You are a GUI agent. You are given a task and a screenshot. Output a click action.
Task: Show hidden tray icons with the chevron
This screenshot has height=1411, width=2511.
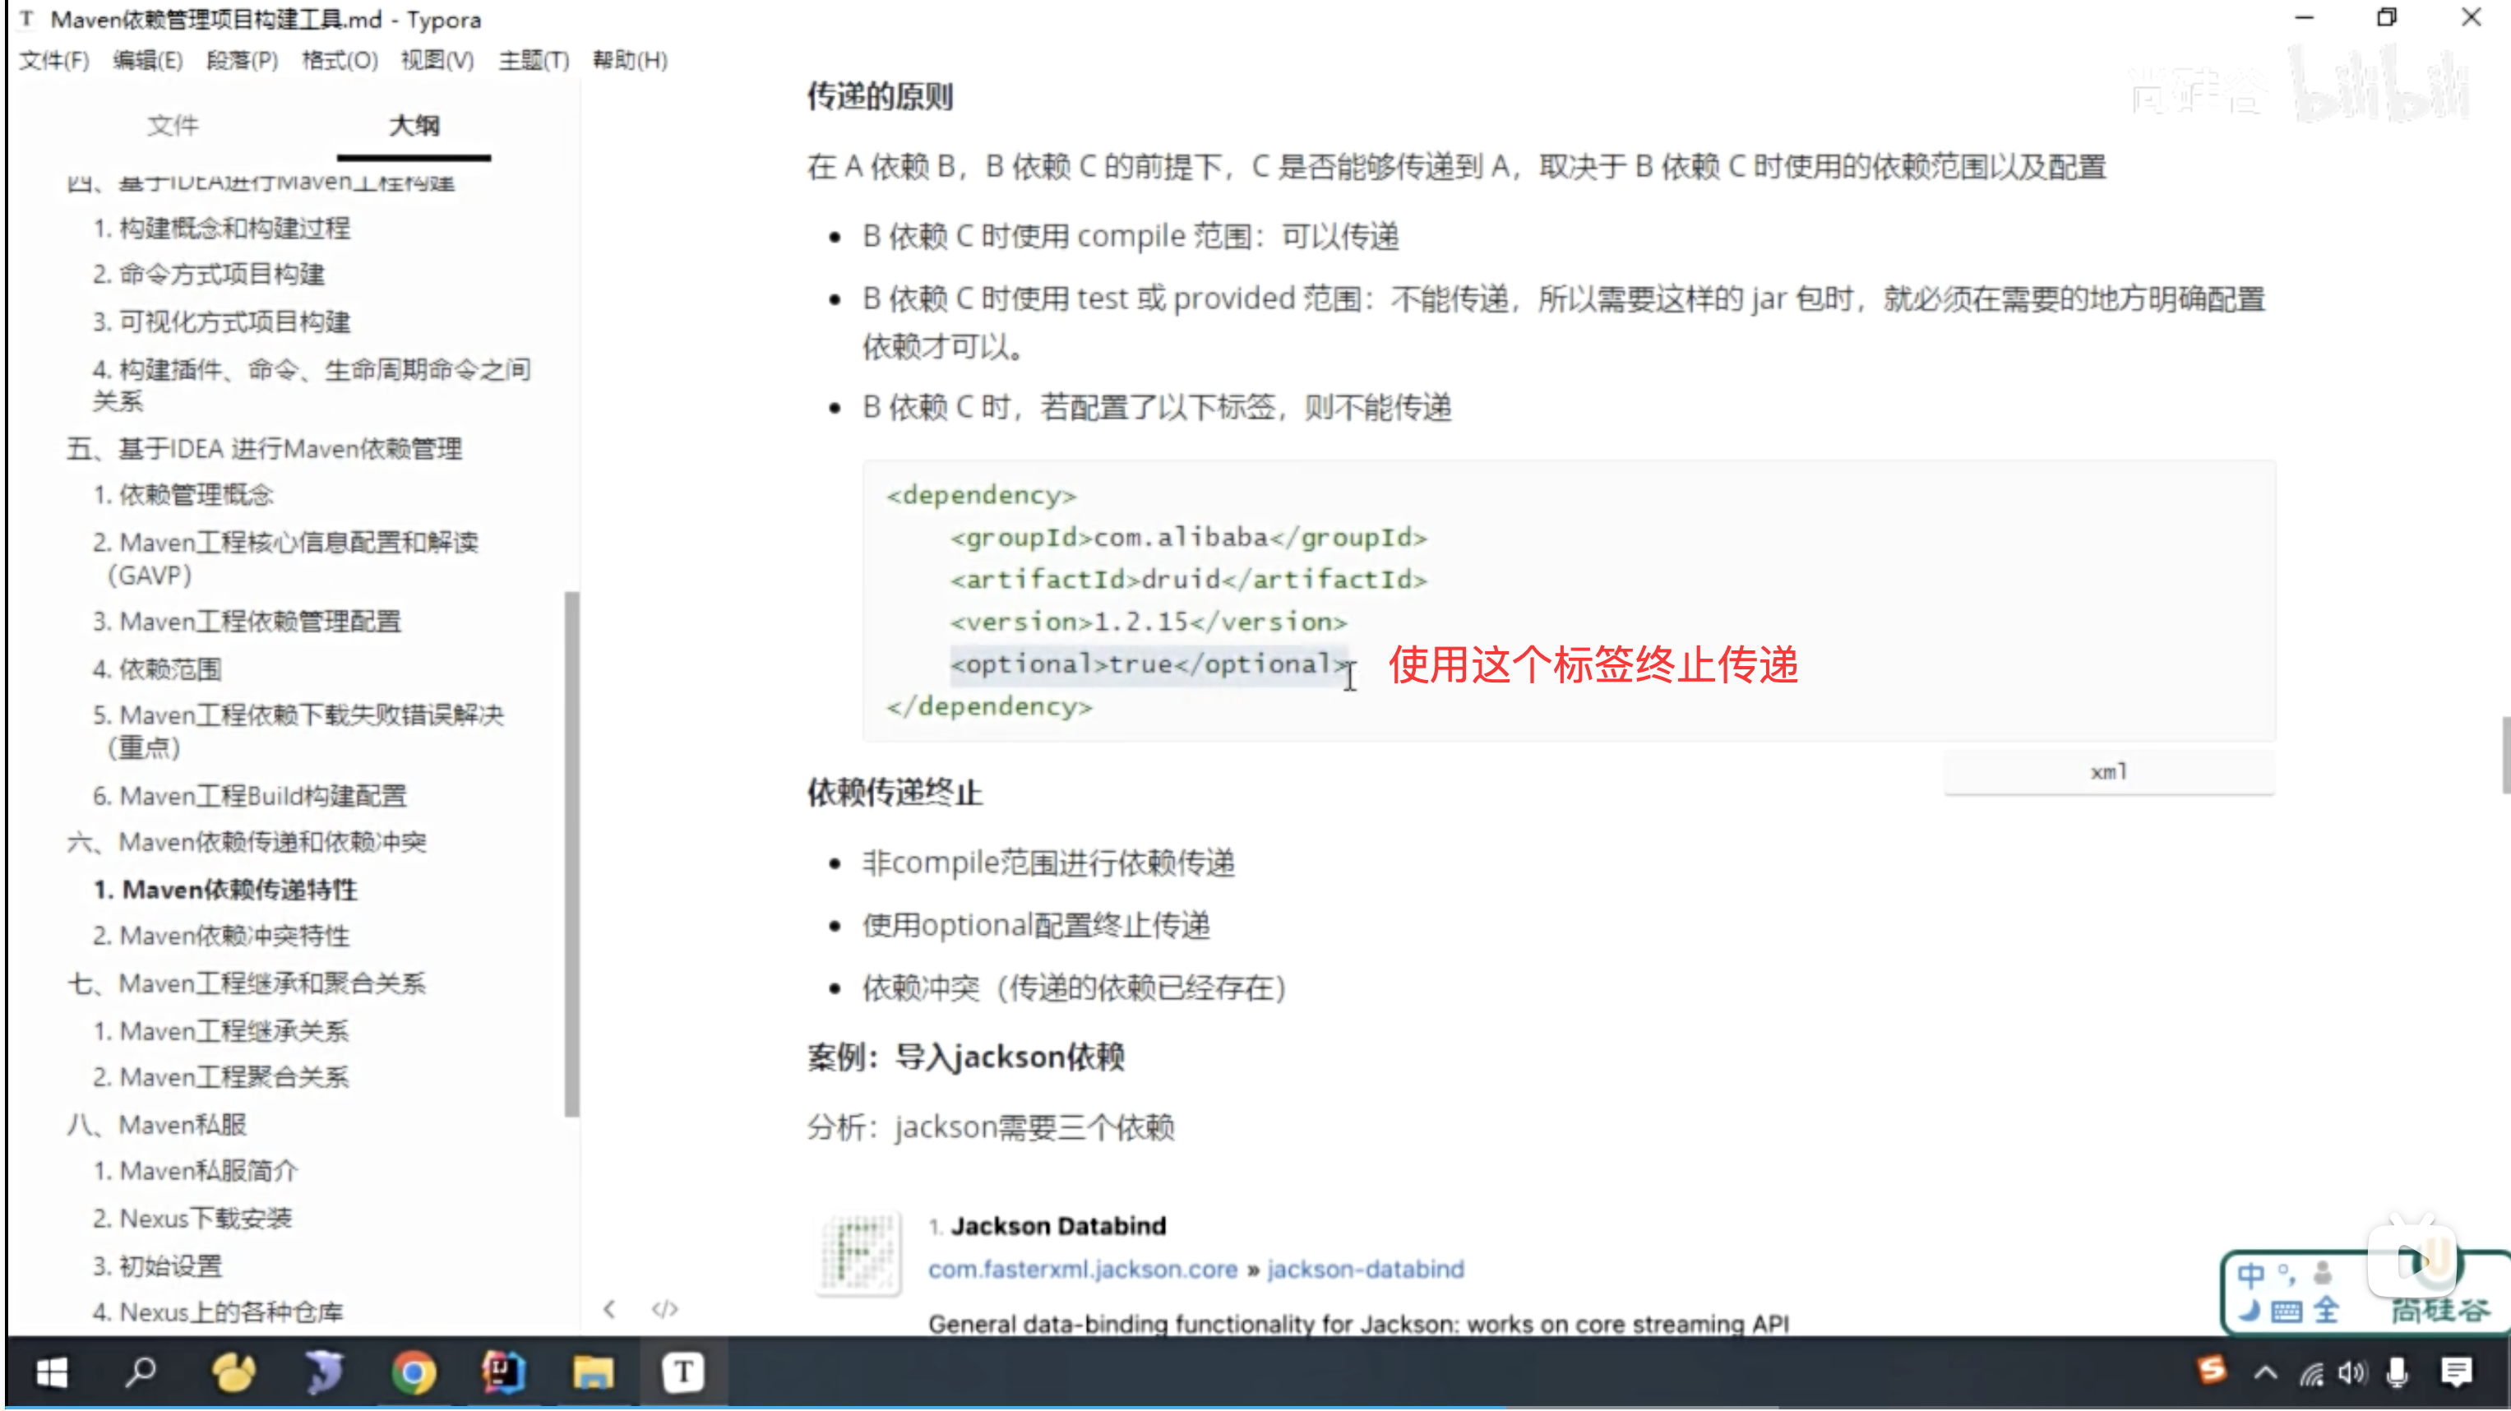pos(2265,1373)
